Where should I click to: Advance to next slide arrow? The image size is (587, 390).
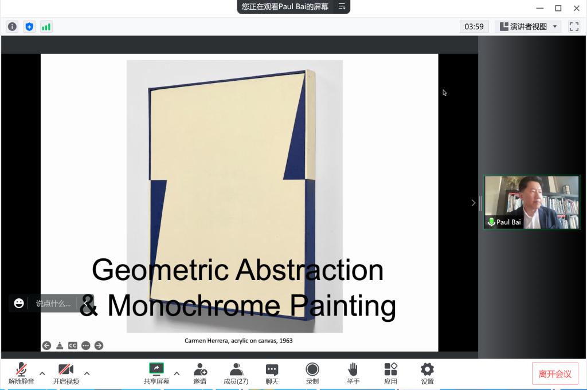pyautogui.click(x=99, y=345)
